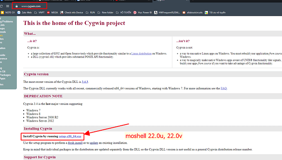Click the www.cygwin.com address bar
This screenshot has height=160, width=282.
(x=31, y=6)
